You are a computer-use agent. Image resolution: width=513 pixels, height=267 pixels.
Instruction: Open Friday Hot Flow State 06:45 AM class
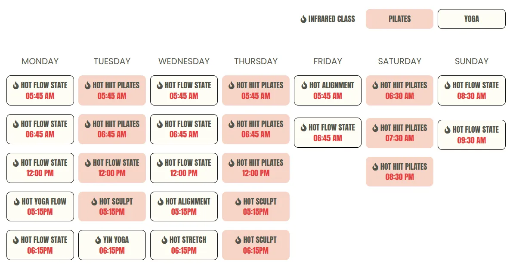(328, 133)
